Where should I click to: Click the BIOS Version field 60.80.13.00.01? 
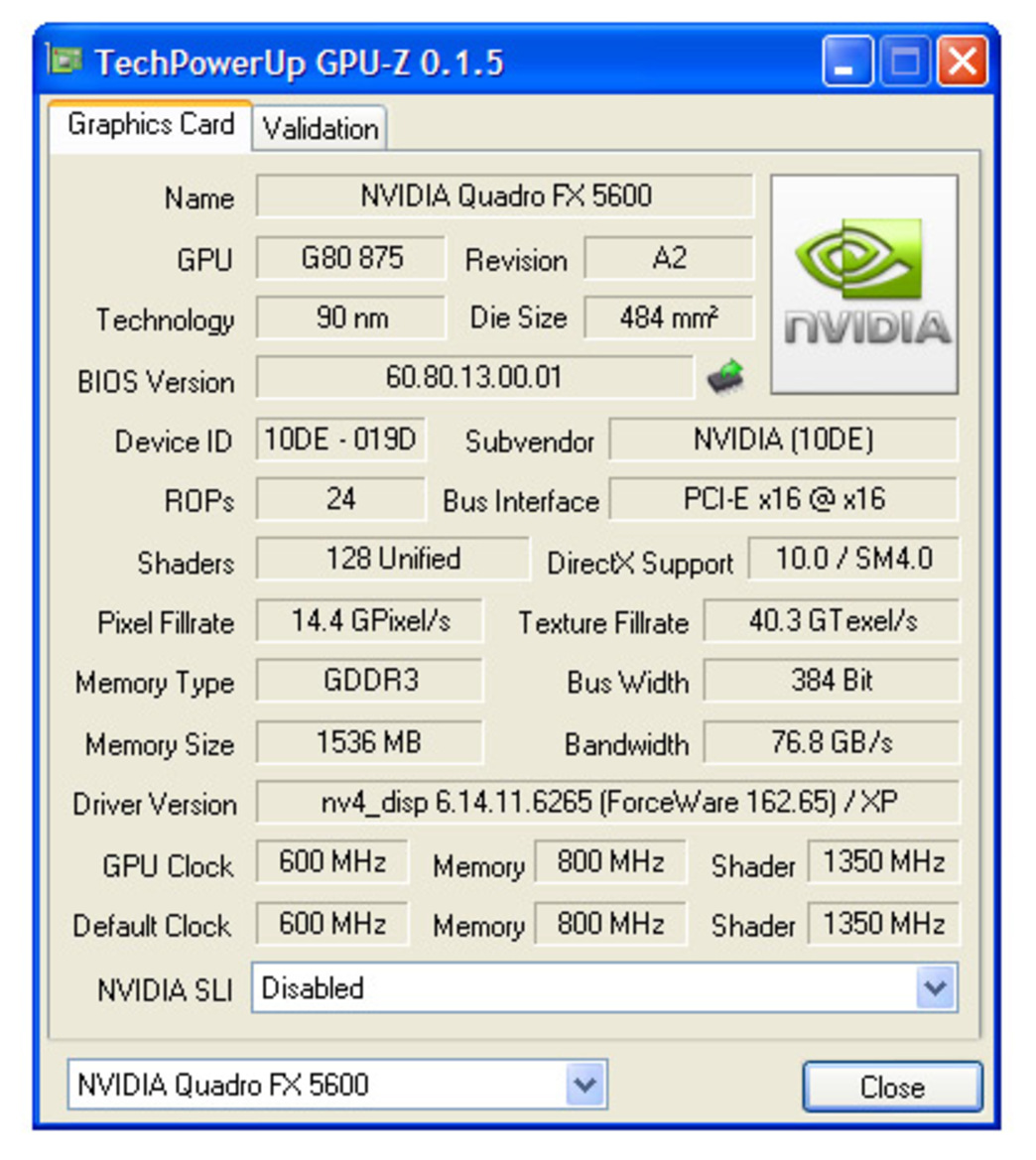(x=474, y=377)
